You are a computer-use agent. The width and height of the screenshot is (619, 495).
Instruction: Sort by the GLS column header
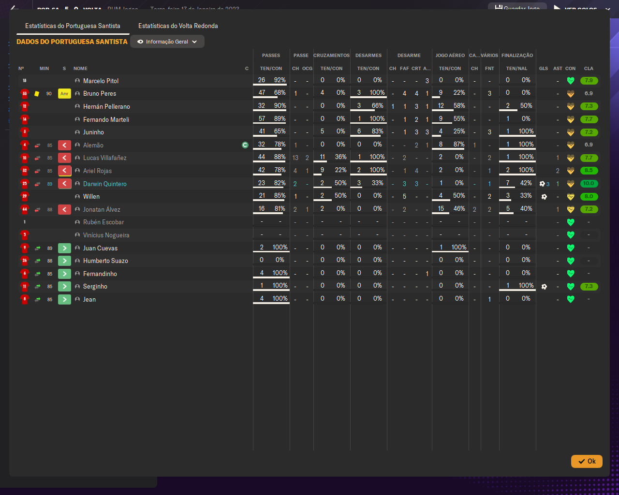pos(544,69)
